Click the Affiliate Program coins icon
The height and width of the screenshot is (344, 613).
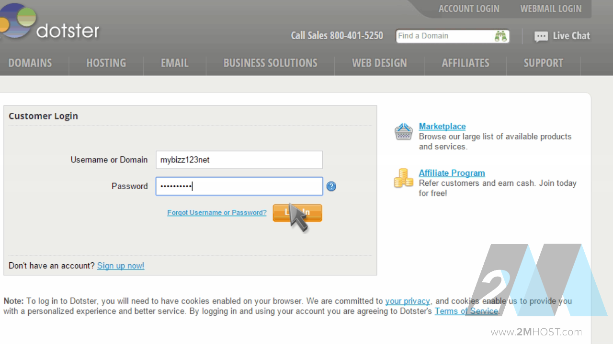click(404, 178)
